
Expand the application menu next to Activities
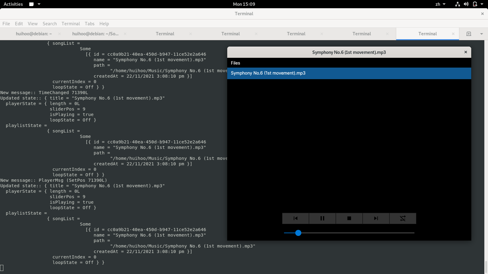[x=35, y=4]
